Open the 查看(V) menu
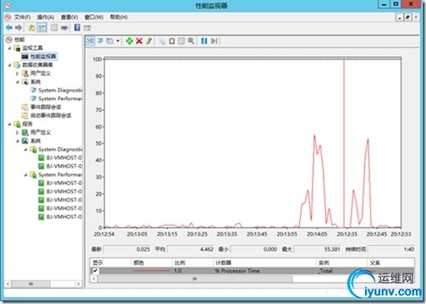The image size is (426, 304). click(69, 18)
